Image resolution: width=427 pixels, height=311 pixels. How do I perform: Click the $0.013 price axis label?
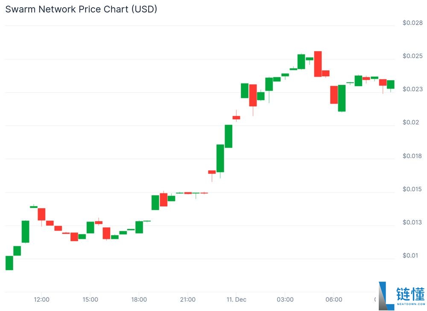(x=412, y=222)
